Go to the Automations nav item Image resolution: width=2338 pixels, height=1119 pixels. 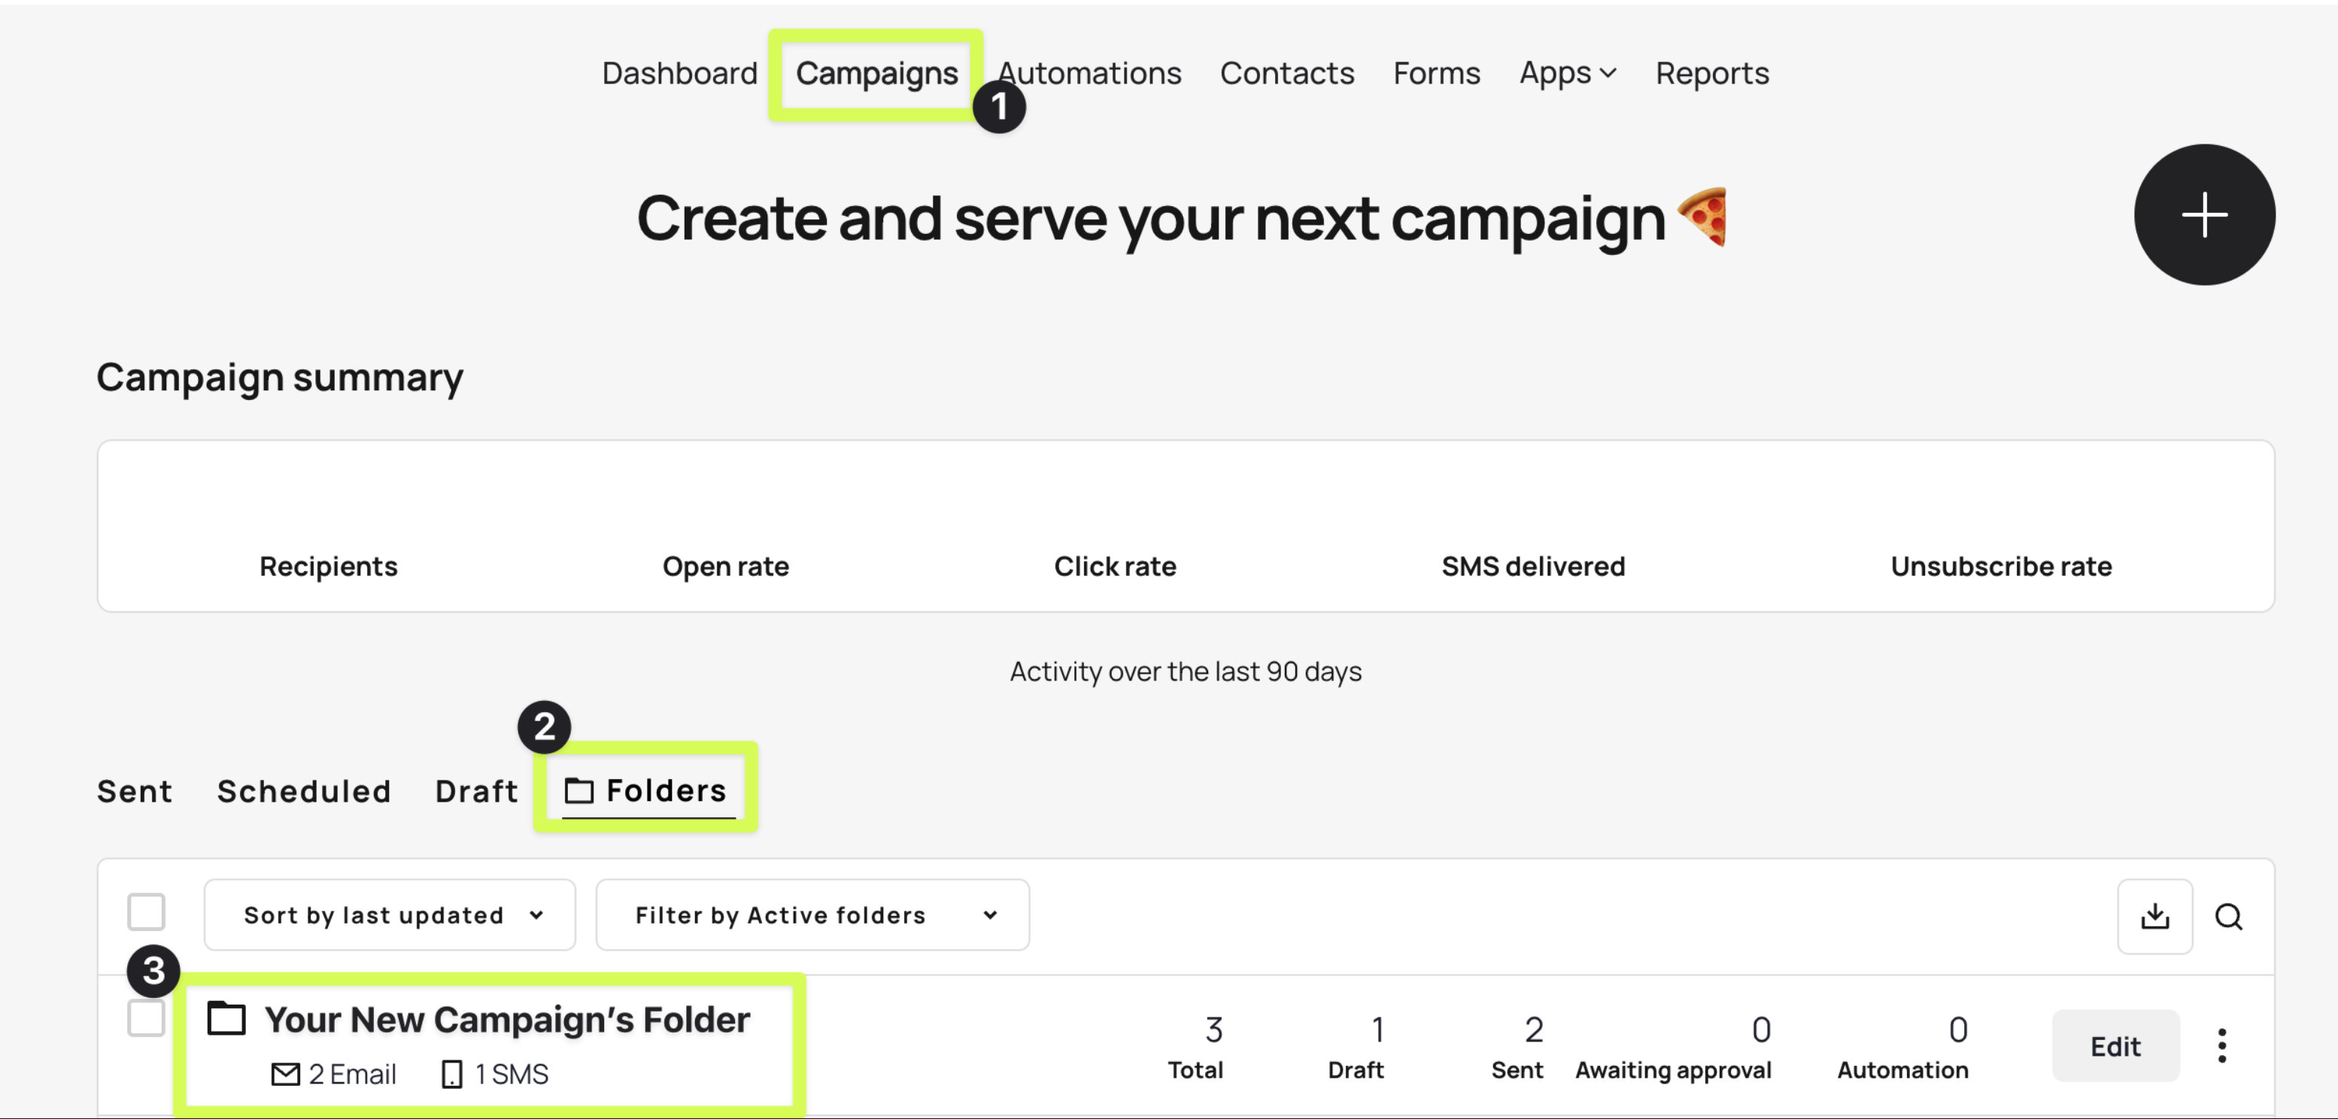1089,73
